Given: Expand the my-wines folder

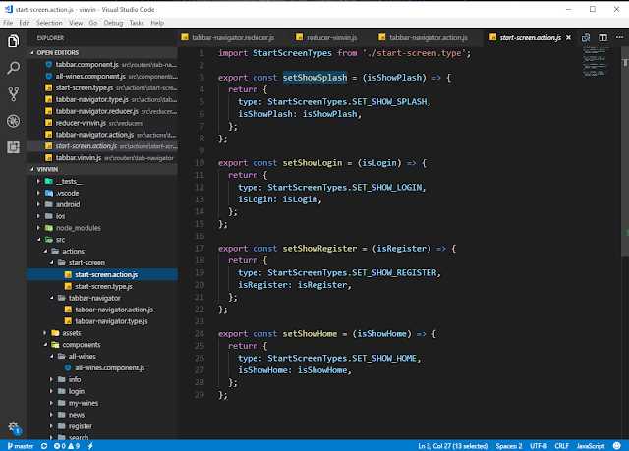Looking at the screenshot, I should (x=102, y=403).
